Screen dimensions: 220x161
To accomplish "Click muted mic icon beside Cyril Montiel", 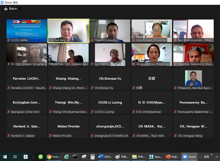I will click(x=92, y=64).
